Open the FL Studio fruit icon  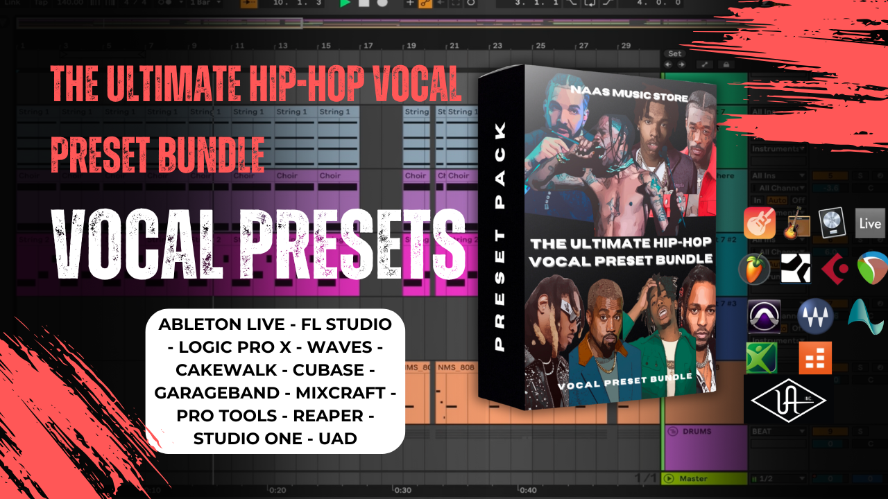tap(755, 269)
